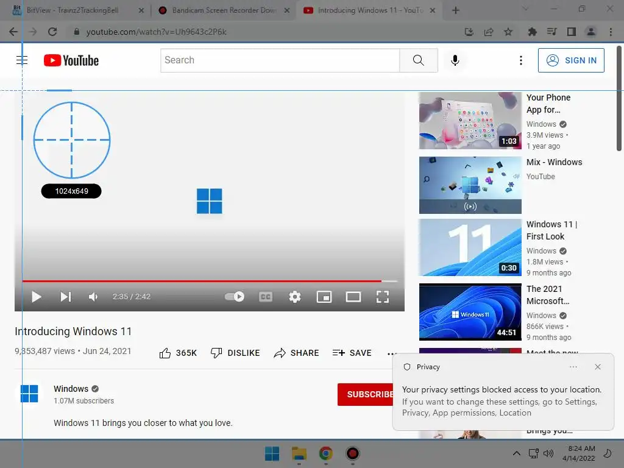
Task: Open the Chrome extensions puzzle icon
Action: 532,32
